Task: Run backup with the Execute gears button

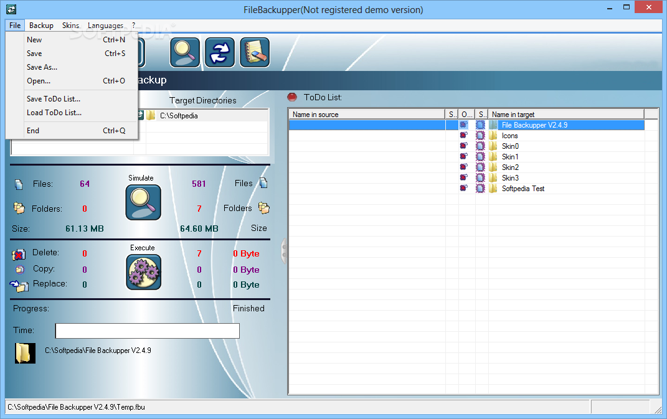Action: 143,272
